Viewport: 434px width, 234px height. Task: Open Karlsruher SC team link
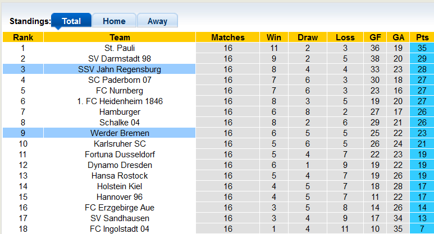tap(120, 144)
